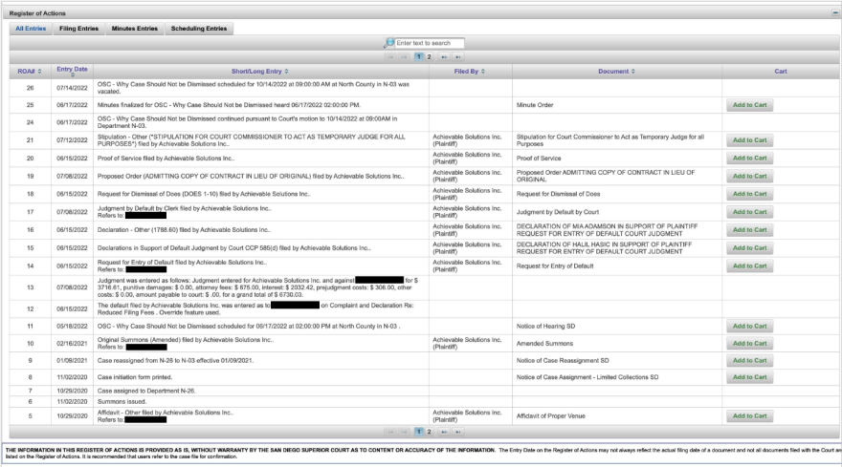Viewport: 842px width, 467px height.
Task: Open page 2 in top paginator
Action: 429,57
